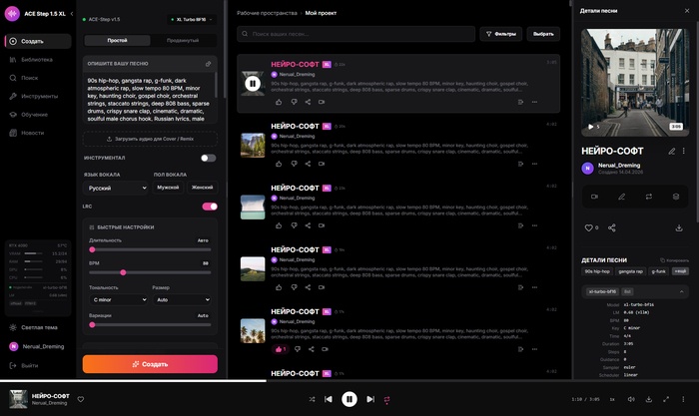Favorite the song with heart in details
The height and width of the screenshot is (416, 699).
[589, 228]
